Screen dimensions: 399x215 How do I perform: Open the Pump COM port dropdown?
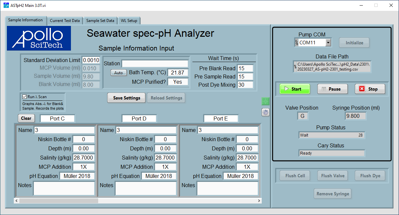(x=328, y=43)
